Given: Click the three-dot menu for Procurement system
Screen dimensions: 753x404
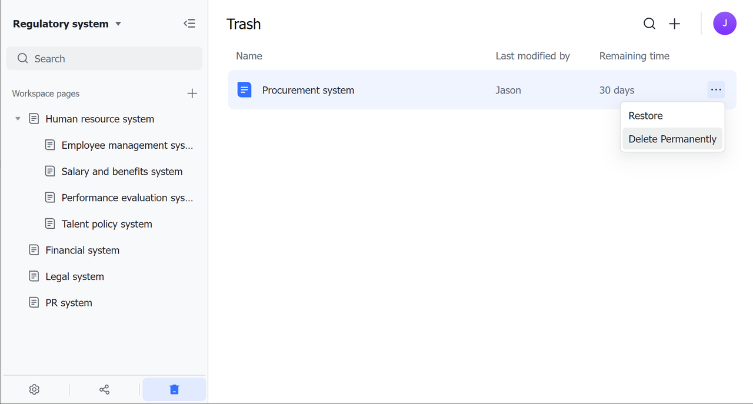Looking at the screenshot, I should pos(716,90).
